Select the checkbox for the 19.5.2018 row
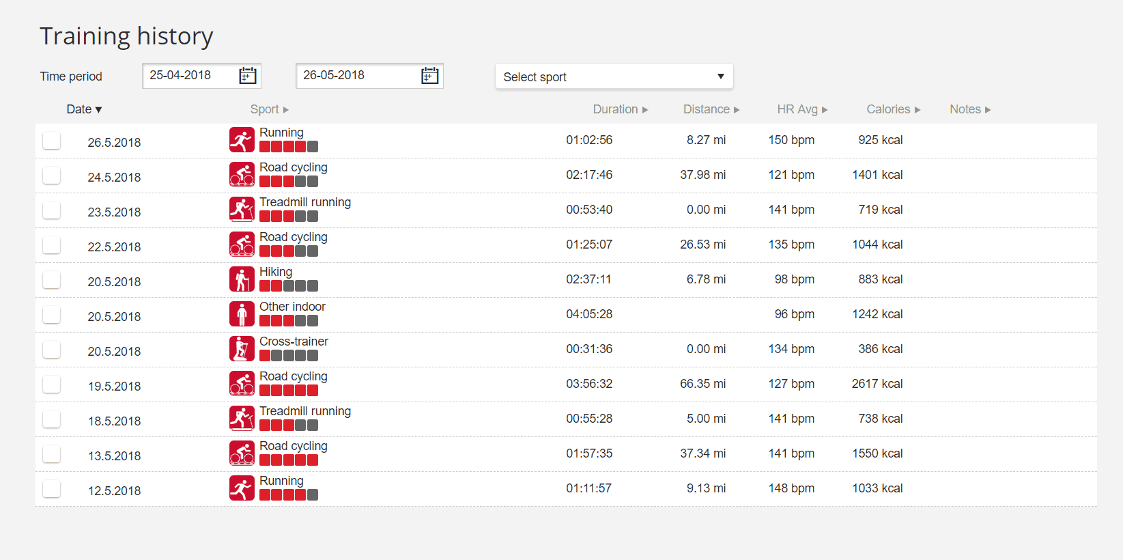Image resolution: width=1123 pixels, height=560 pixels. click(x=52, y=384)
